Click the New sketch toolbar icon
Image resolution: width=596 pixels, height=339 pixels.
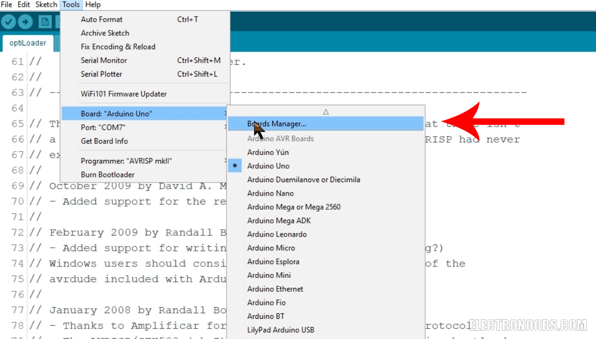coord(45,22)
